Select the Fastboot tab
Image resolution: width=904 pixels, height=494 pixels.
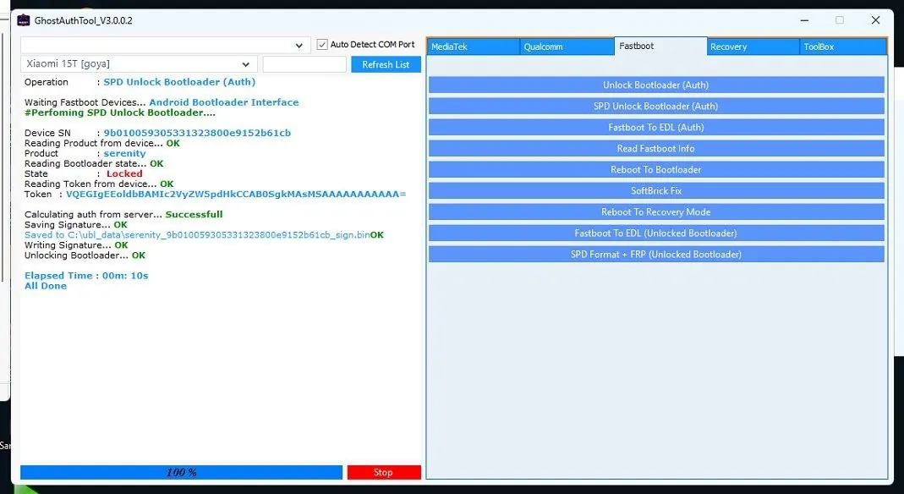[x=660, y=47]
